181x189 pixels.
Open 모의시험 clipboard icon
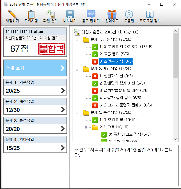click(x=31, y=14)
